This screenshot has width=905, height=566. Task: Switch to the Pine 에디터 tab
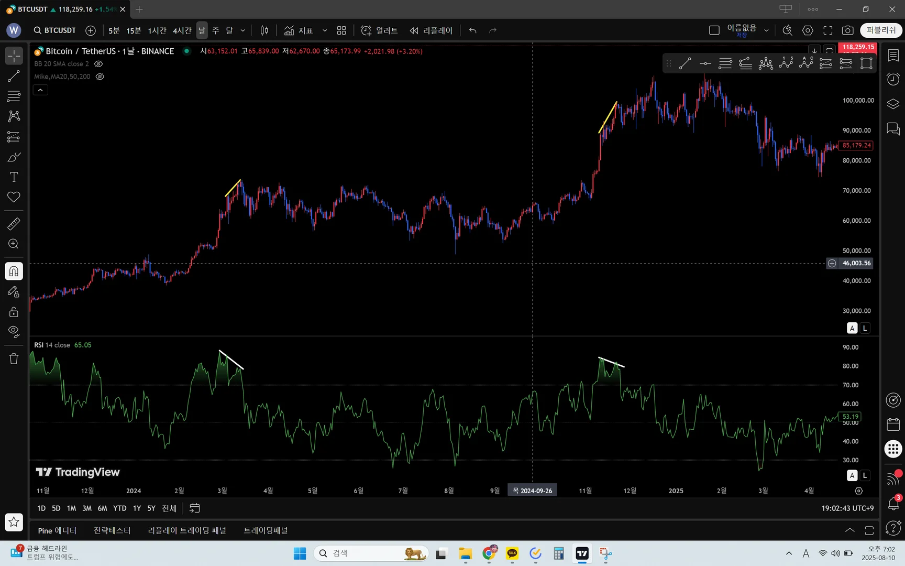coord(57,530)
